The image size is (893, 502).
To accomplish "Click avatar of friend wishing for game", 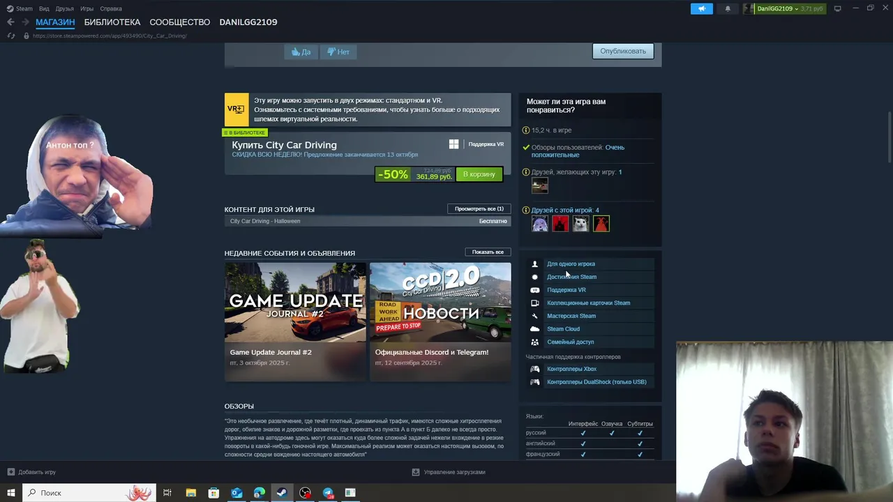I will click(x=540, y=185).
